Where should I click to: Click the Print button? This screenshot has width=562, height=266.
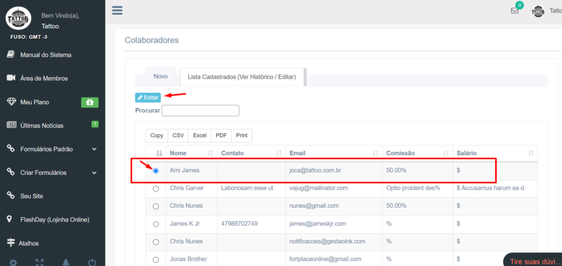(x=242, y=135)
